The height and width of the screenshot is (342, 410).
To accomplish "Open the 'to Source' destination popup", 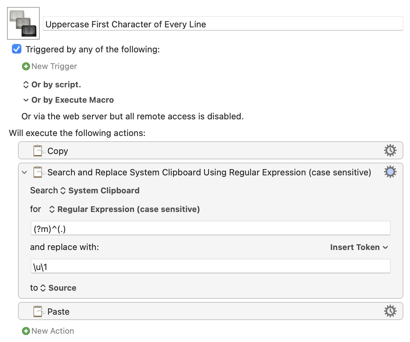I will pos(58,288).
